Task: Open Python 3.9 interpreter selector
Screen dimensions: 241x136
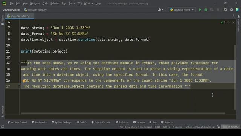Action: click(x=200, y=127)
